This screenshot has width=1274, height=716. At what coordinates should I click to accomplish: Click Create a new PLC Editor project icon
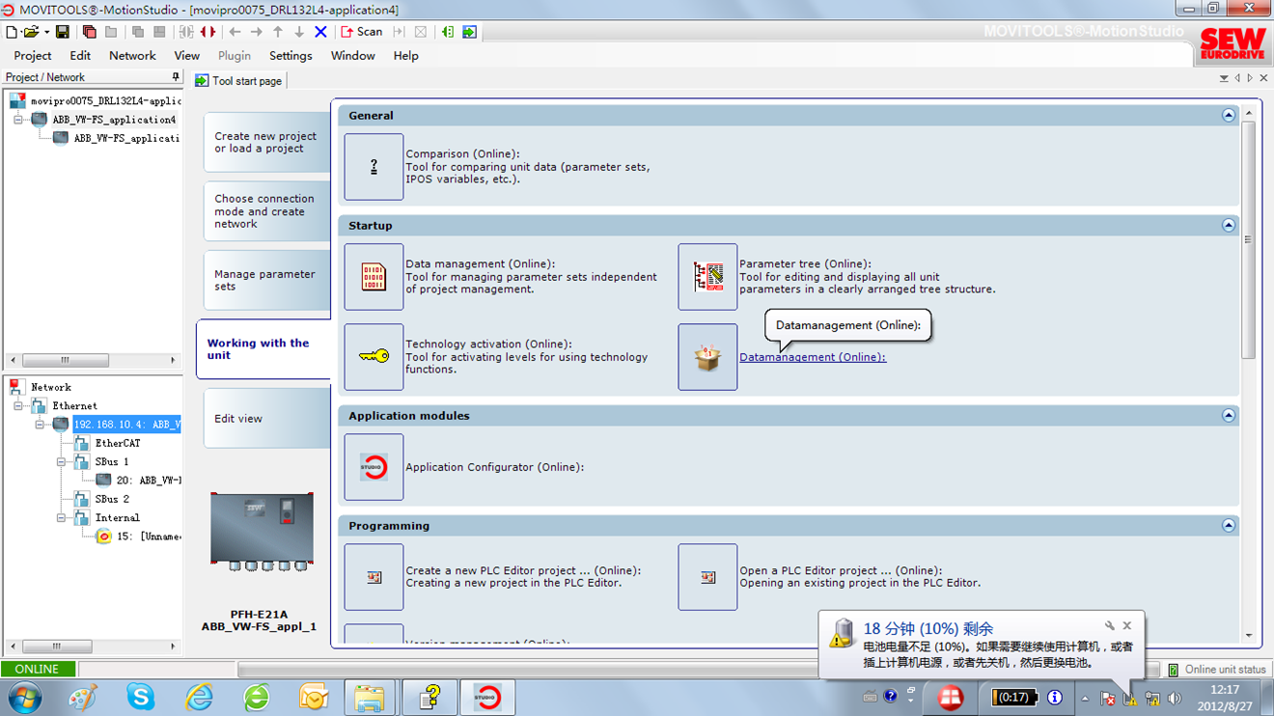[x=374, y=577]
